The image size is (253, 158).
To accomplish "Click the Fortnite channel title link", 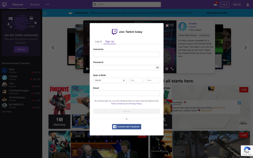I will tap(193, 24).
